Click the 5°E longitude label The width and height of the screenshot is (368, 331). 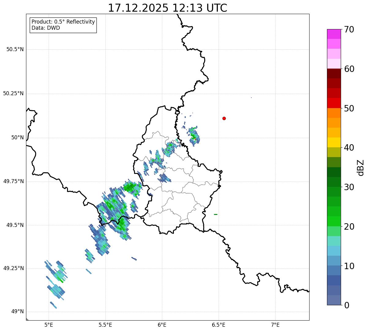point(49,325)
